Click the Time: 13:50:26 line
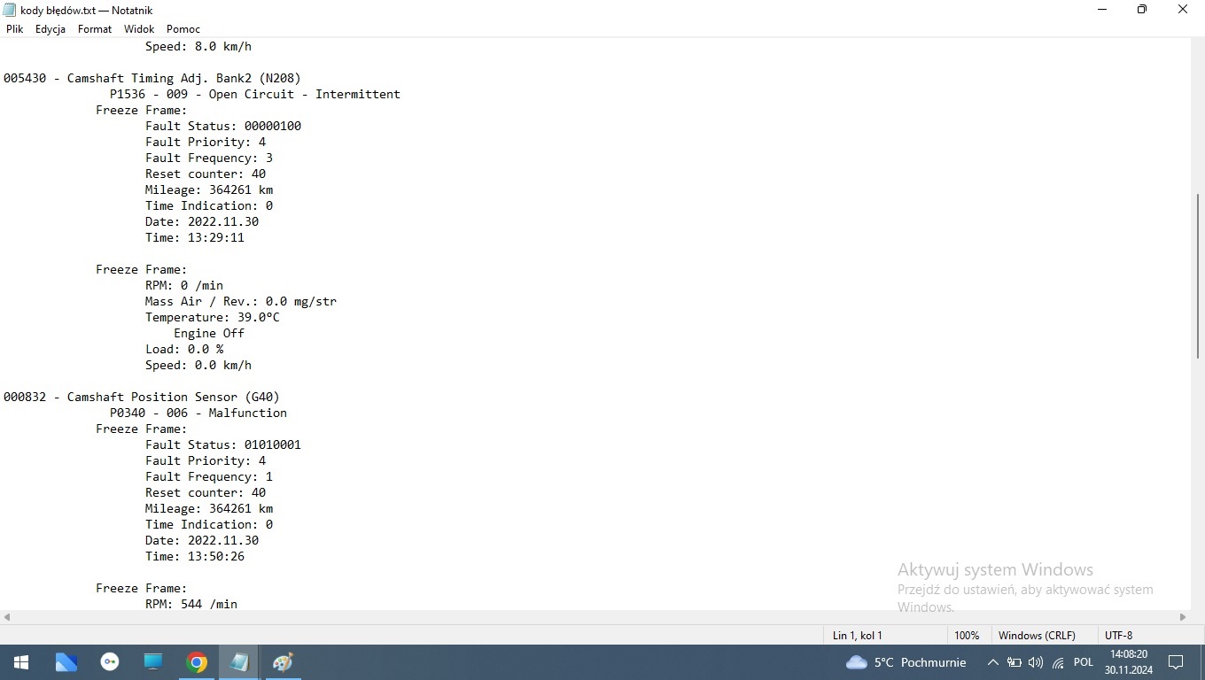Viewport: 1205px width, 680px height. coord(195,556)
